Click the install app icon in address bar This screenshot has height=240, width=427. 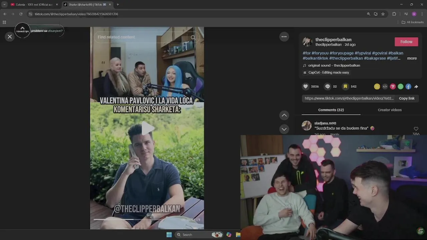coord(376,14)
